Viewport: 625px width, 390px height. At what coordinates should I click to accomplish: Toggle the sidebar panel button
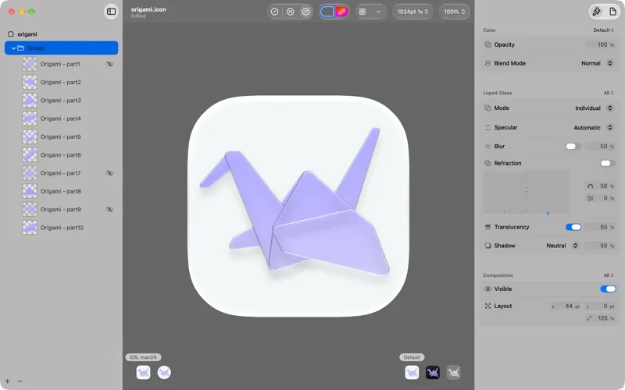(111, 12)
